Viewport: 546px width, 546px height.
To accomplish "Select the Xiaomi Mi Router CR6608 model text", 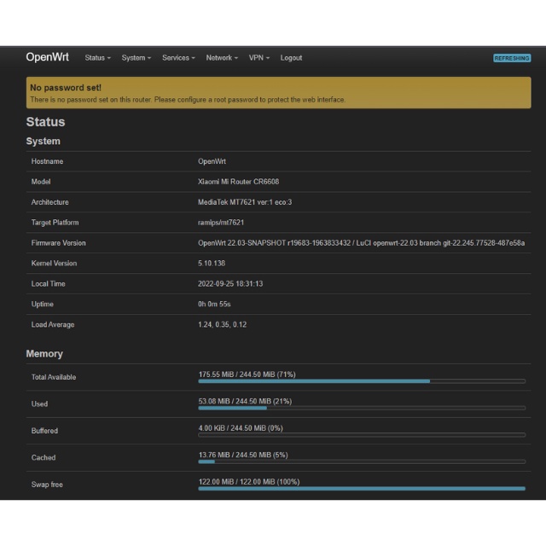I will point(238,182).
